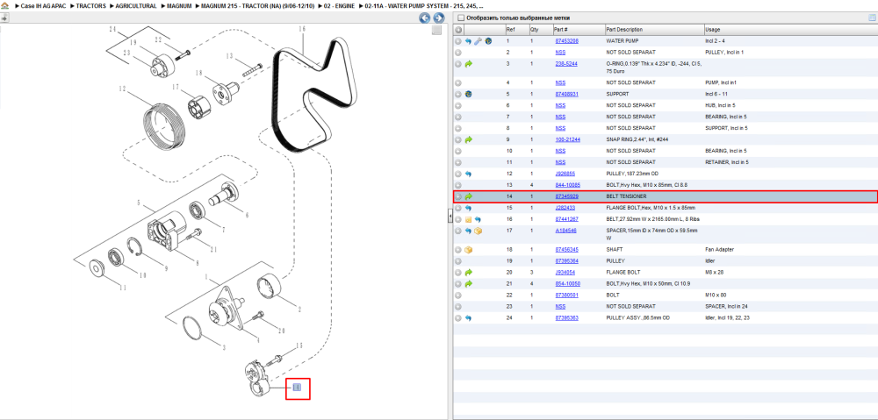Image resolution: width=878 pixels, height=420 pixels.
Task: Click blue arrow on FLANGE BOLT row 15
Action: pyautogui.click(x=469, y=208)
